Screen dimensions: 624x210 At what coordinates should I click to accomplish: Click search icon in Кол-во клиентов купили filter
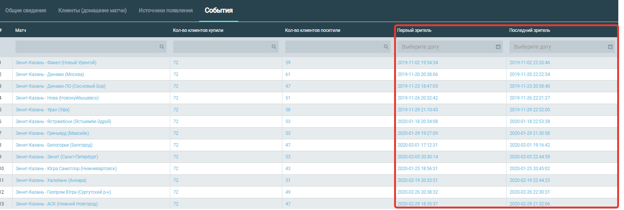click(x=274, y=47)
